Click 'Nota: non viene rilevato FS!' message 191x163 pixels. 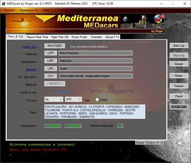pyautogui.click(x=39, y=150)
